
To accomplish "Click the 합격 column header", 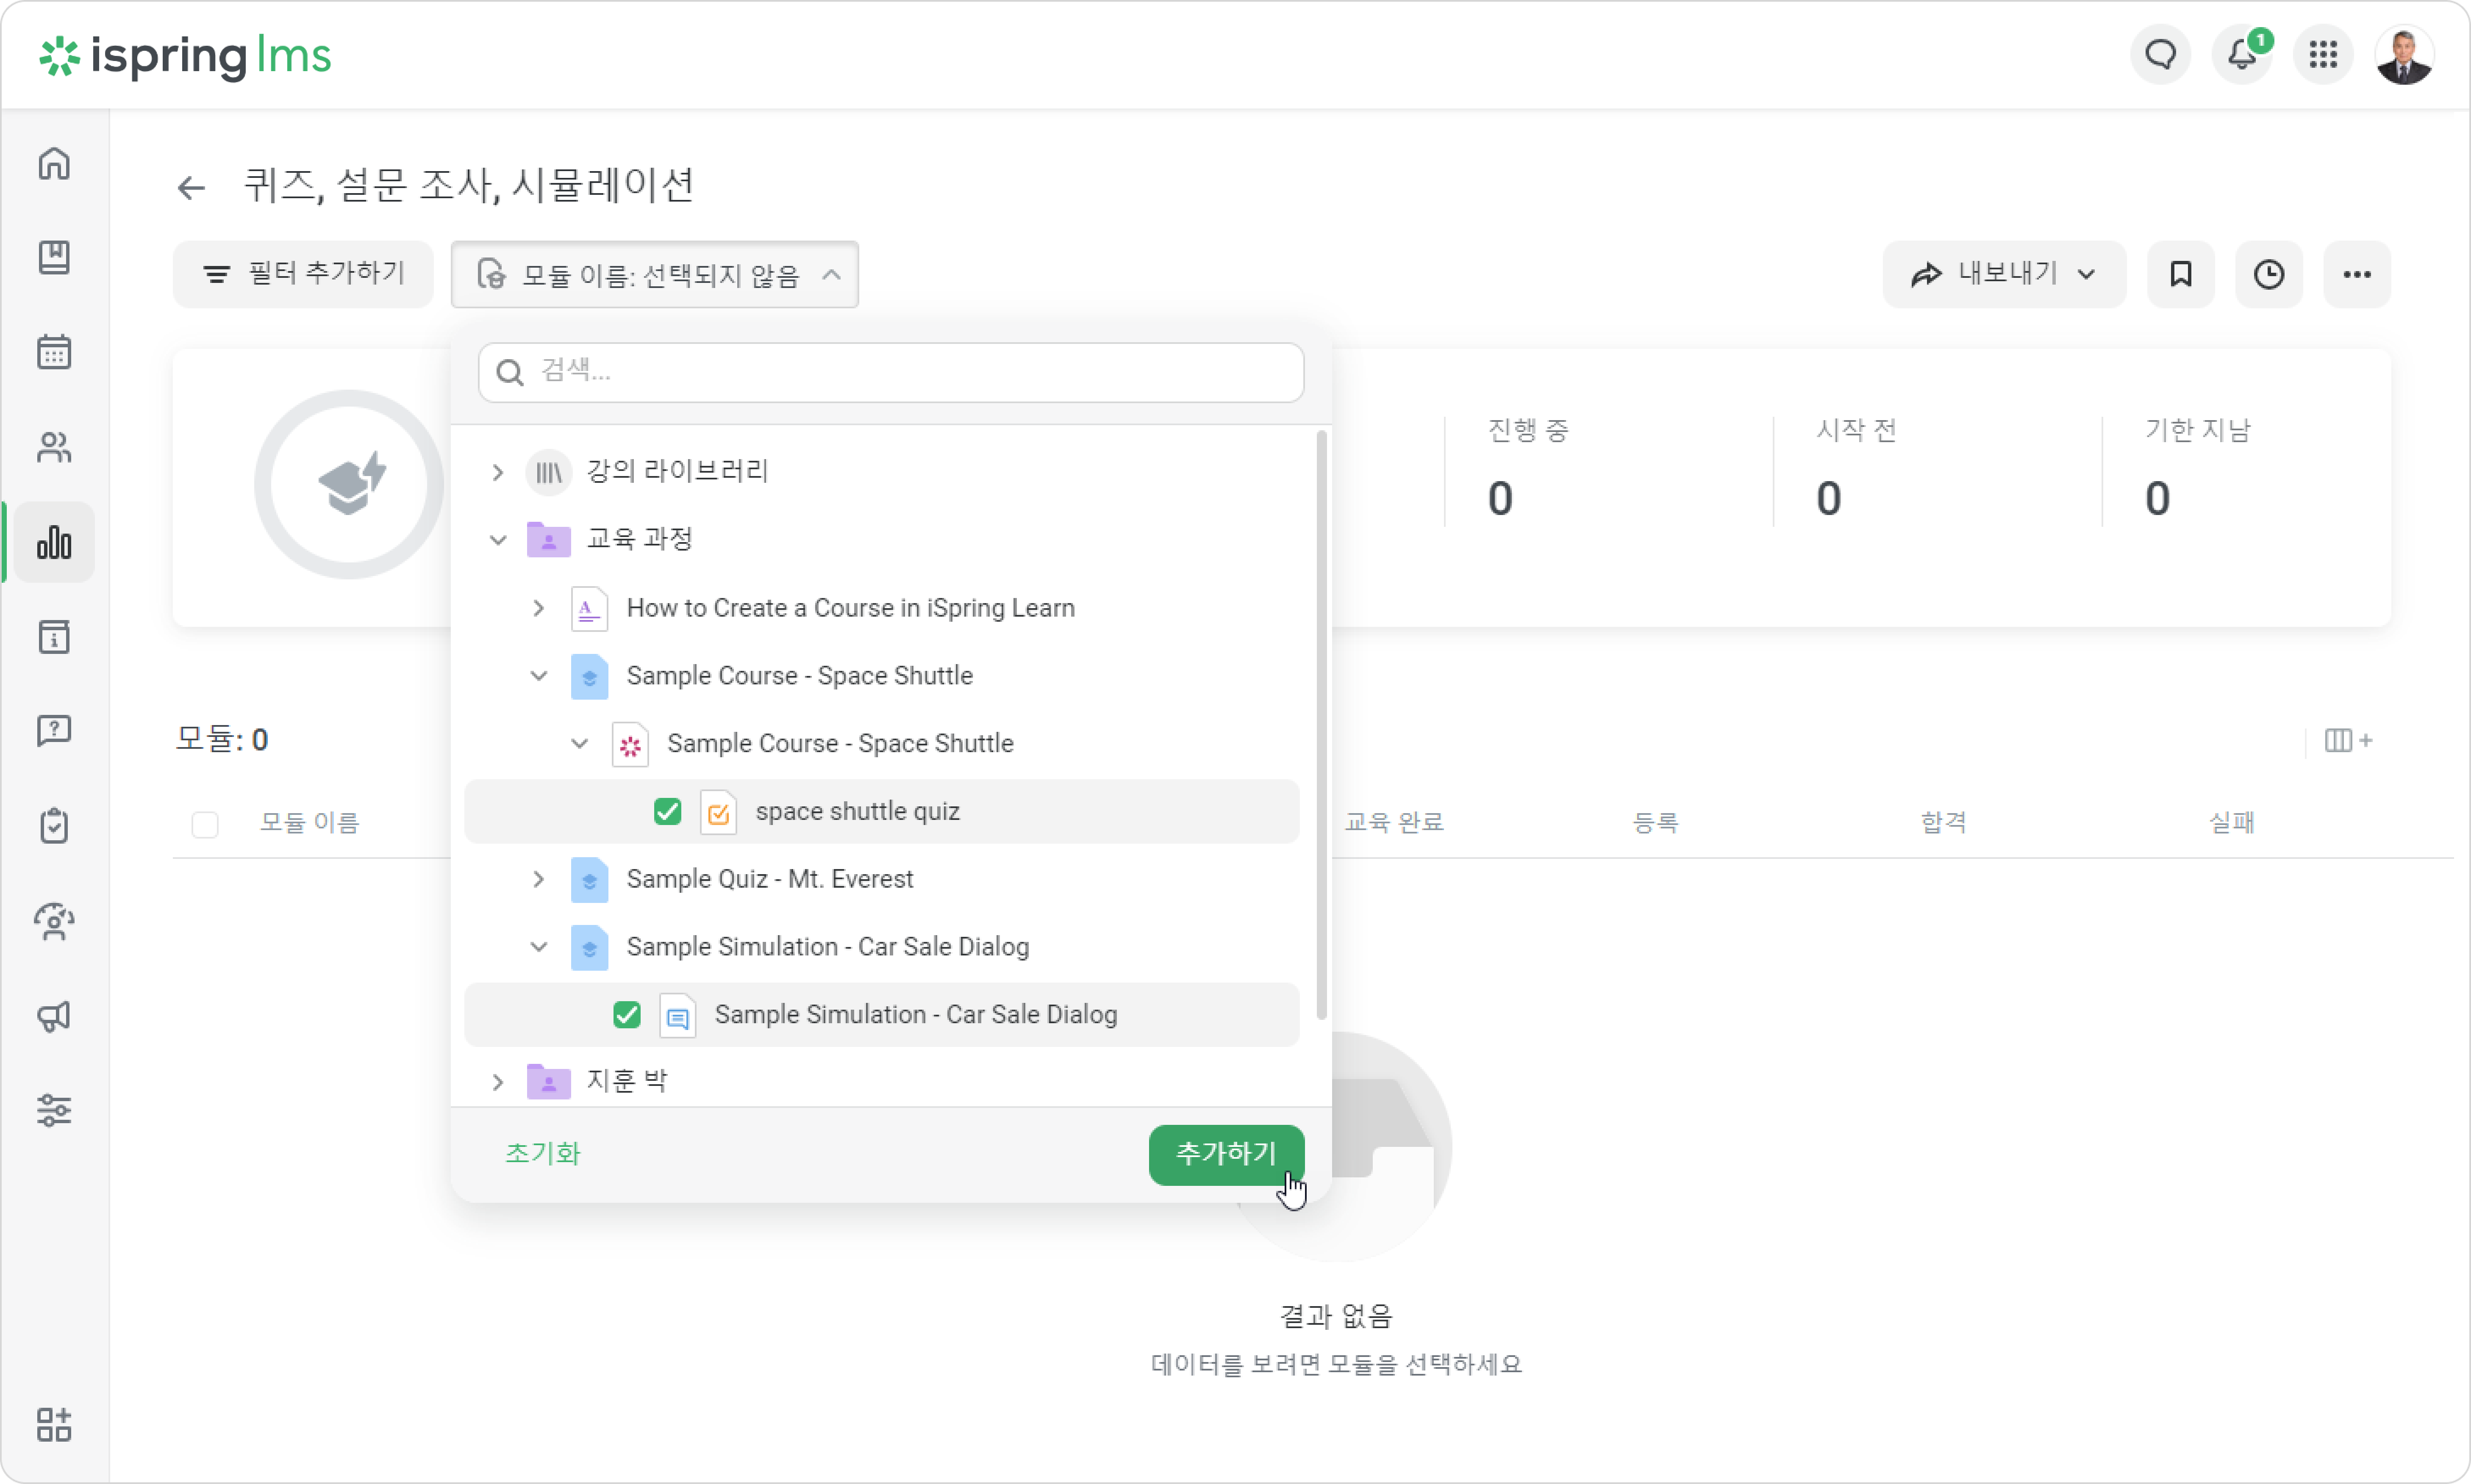I will (x=1944, y=823).
